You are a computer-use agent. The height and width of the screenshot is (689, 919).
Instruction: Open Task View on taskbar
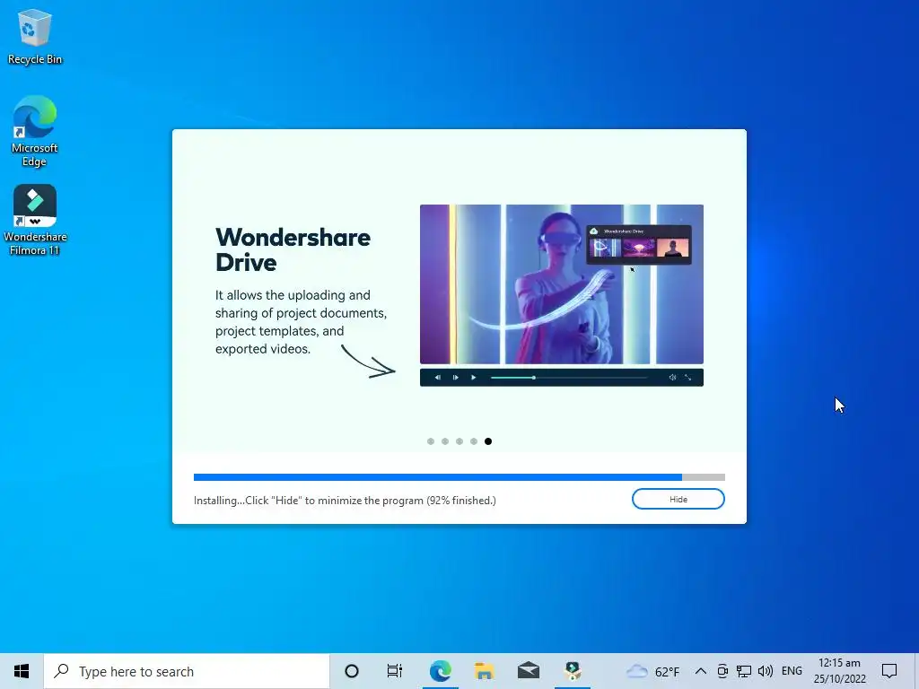tap(395, 671)
